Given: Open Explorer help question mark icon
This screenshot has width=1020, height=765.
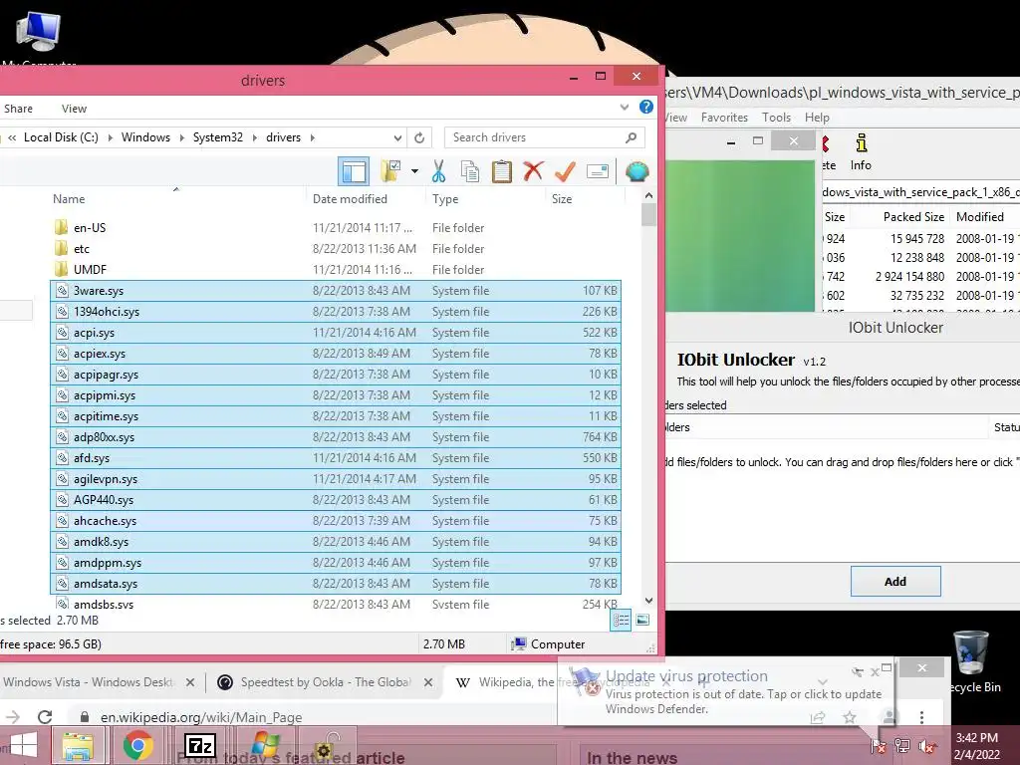Looking at the screenshot, I should pyautogui.click(x=645, y=107).
